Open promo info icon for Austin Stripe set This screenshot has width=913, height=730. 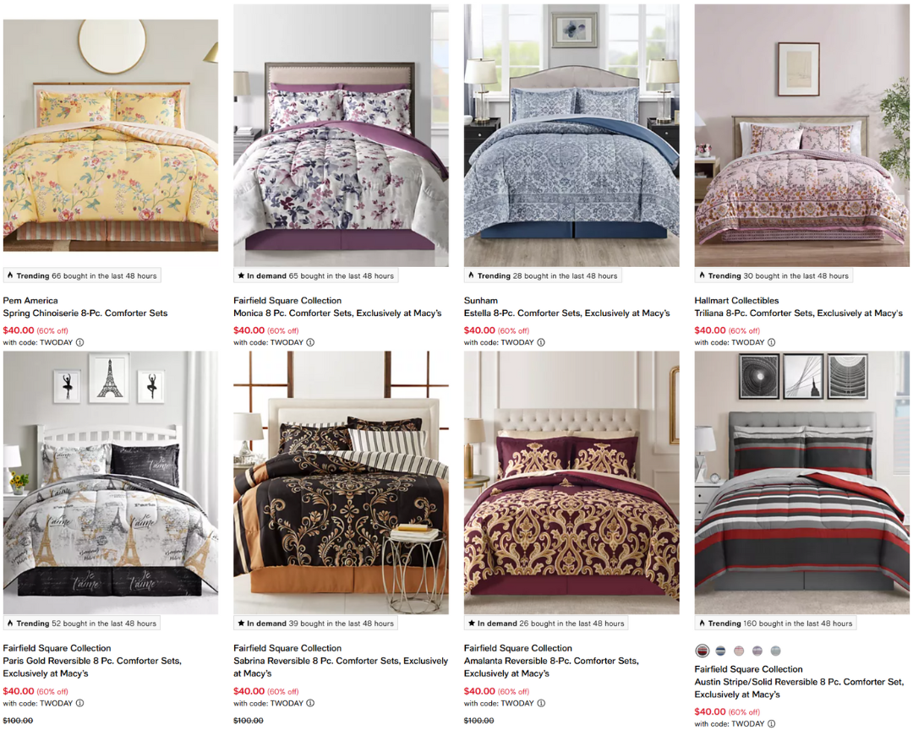772,723
